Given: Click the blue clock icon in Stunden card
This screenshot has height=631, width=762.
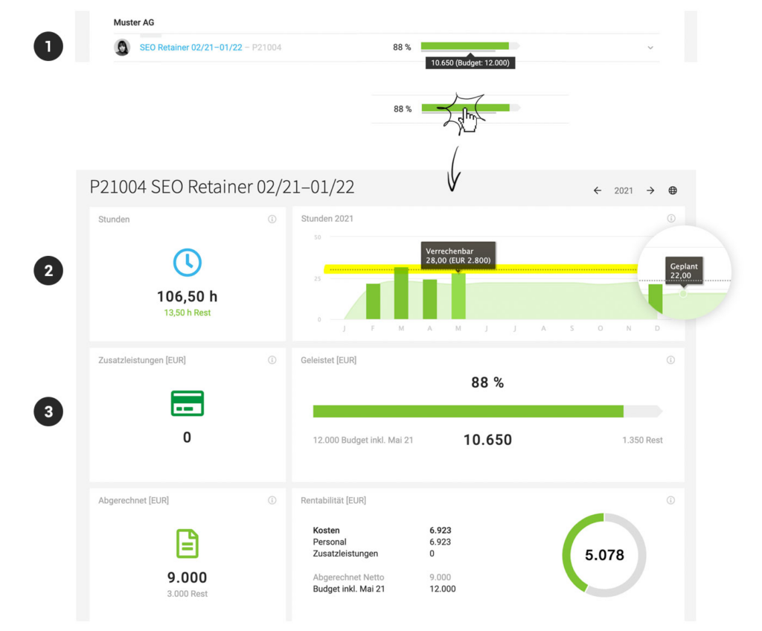Looking at the screenshot, I should [188, 262].
